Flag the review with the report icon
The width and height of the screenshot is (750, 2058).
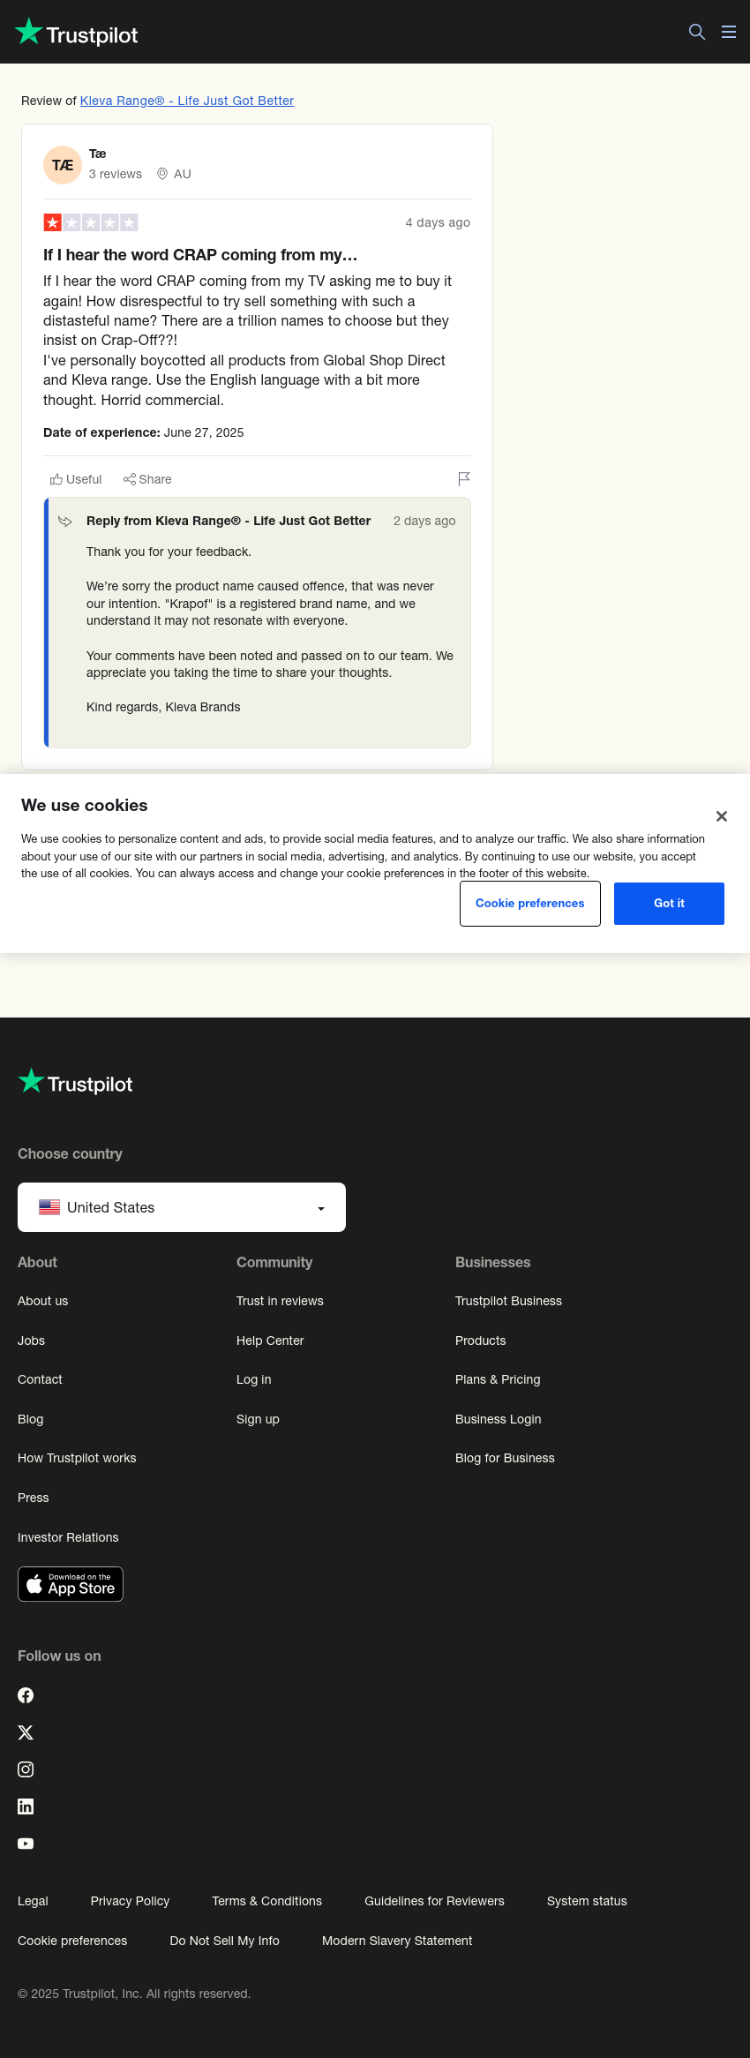click(x=464, y=478)
